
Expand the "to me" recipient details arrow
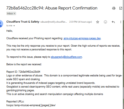[x=14, y=26]
